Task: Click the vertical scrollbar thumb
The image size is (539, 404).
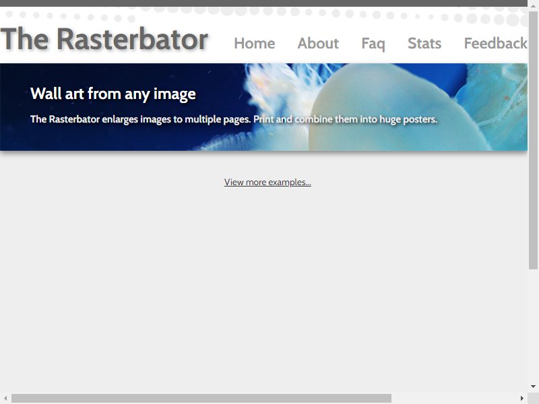Action: tap(533, 141)
